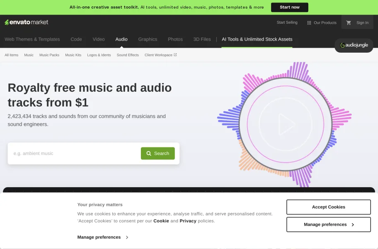Click the magnifier icon in Search button
Viewport: 378px width, 249px height.
tap(149, 154)
